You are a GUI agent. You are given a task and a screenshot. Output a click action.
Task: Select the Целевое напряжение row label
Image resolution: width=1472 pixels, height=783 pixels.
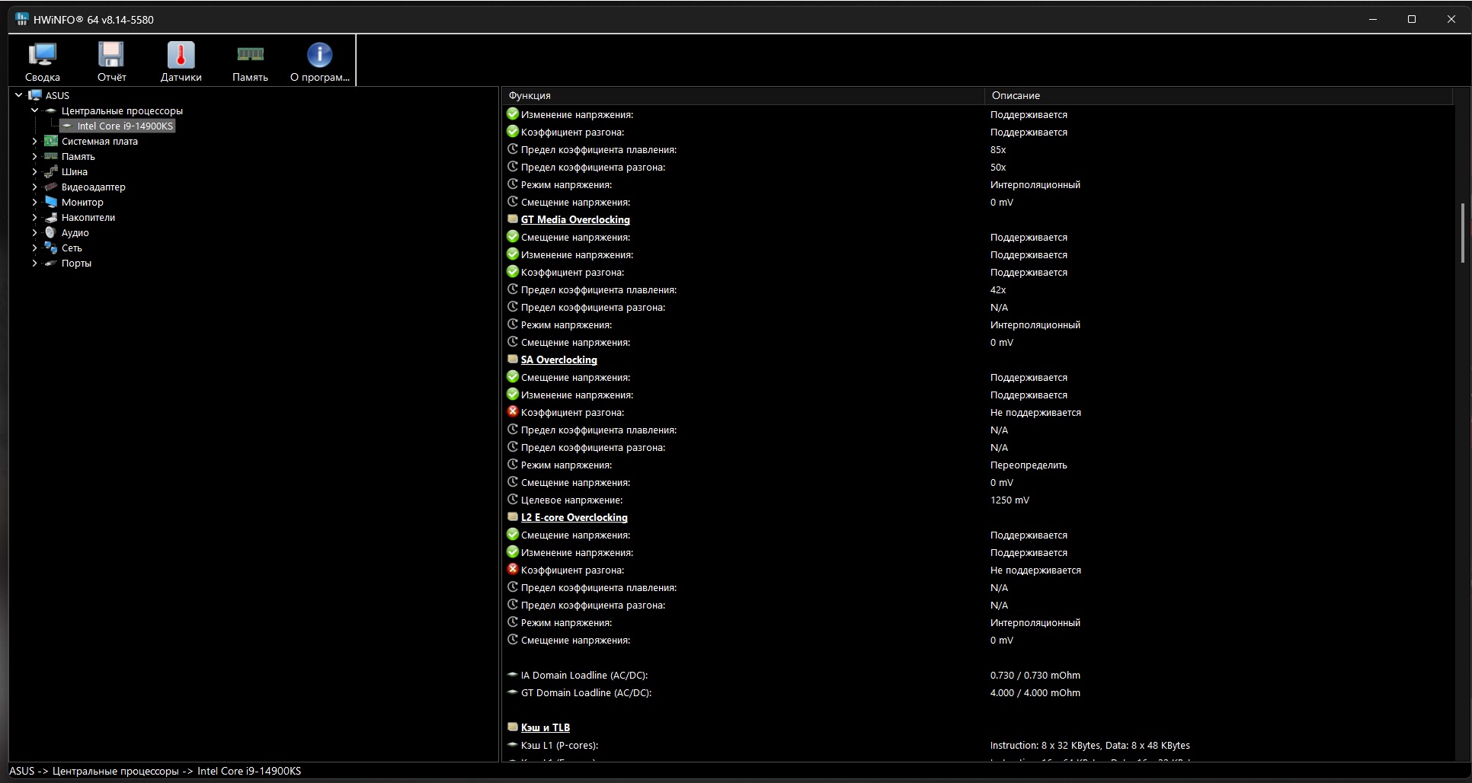[x=571, y=500]
